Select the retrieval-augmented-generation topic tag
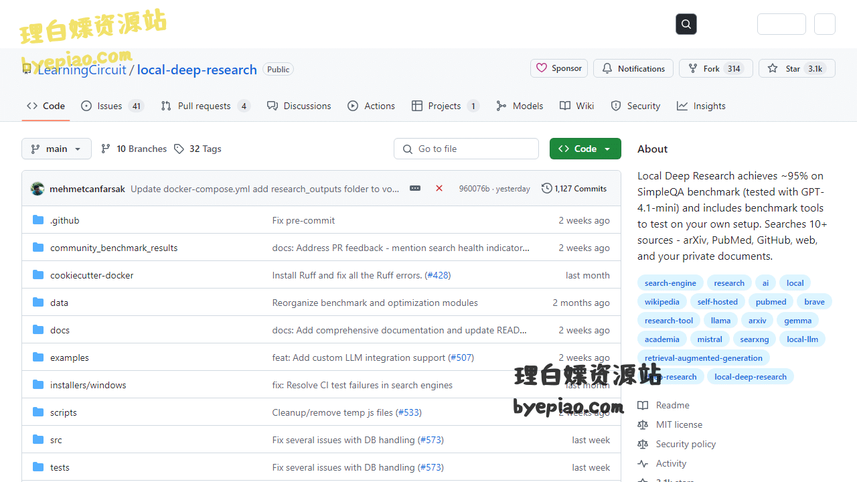857x482 pixels. click(x=704, y=358)
